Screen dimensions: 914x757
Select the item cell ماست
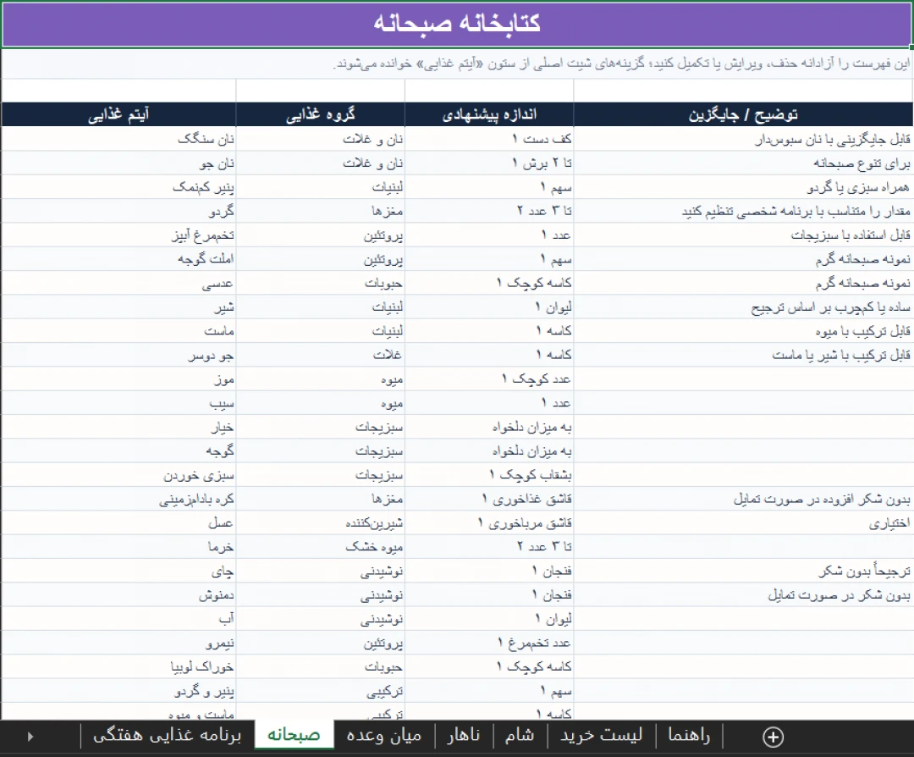point(119,331)
